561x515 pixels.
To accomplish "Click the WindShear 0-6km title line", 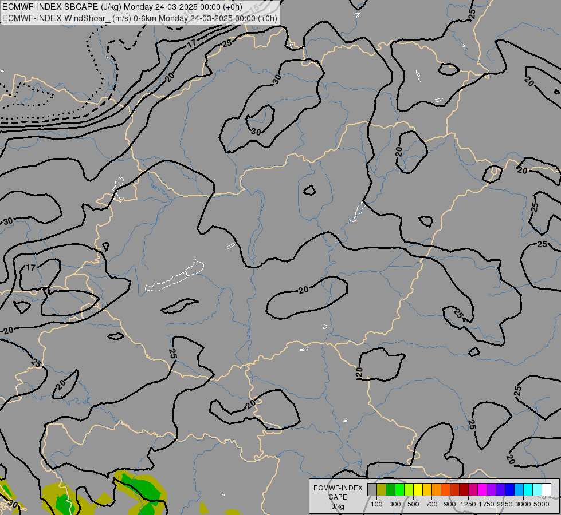I will 140,18.
